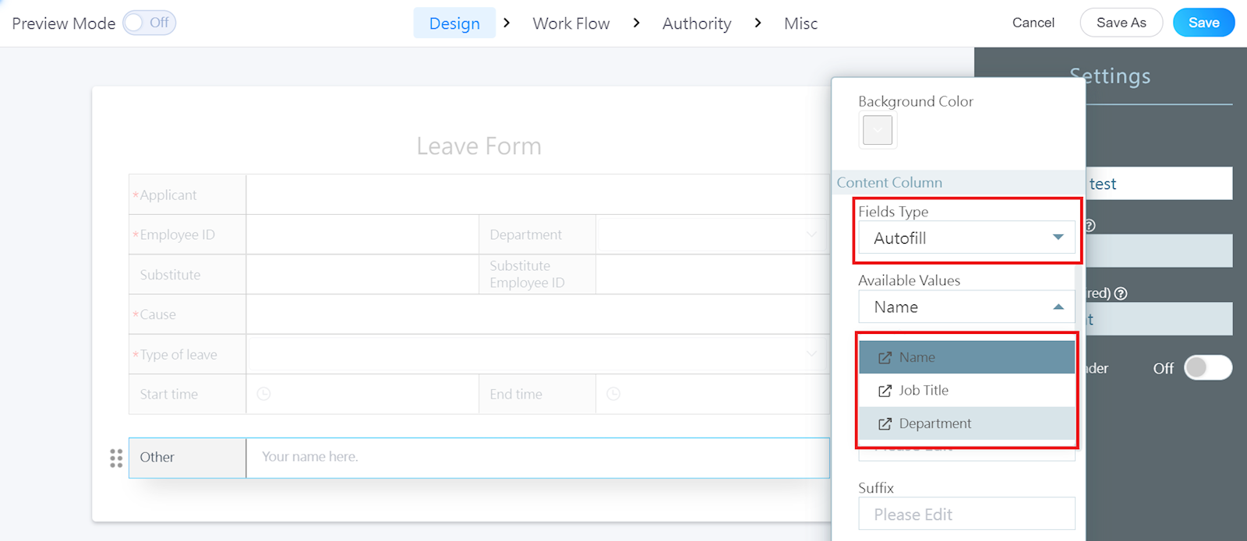Click the Save button
Screen dimensions: 1247x541
[x=1203, y=23]
